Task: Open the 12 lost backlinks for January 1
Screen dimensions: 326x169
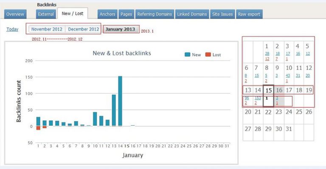Action: [267, 59]
